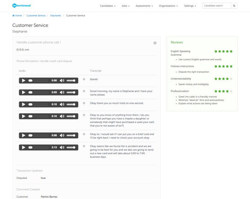Mute the (blank) audio clip
250x199 pixels.
pos(62,80)
